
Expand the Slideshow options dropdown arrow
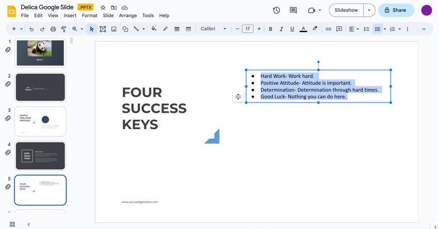[369, 10]
